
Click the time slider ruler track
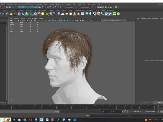pos(78,107)
